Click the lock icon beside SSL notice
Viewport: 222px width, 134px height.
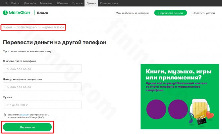[x=4, y=115]
